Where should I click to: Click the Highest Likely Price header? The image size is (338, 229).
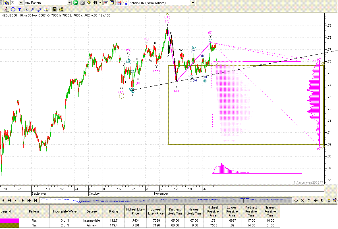[135, 211]
